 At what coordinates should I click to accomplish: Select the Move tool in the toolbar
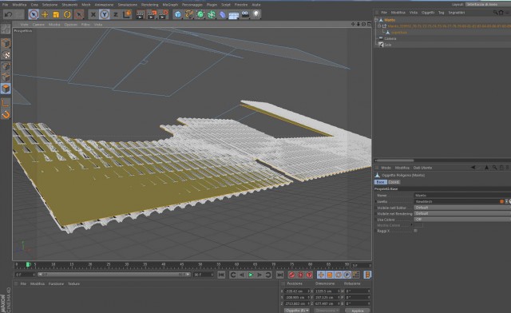(45, 14)
